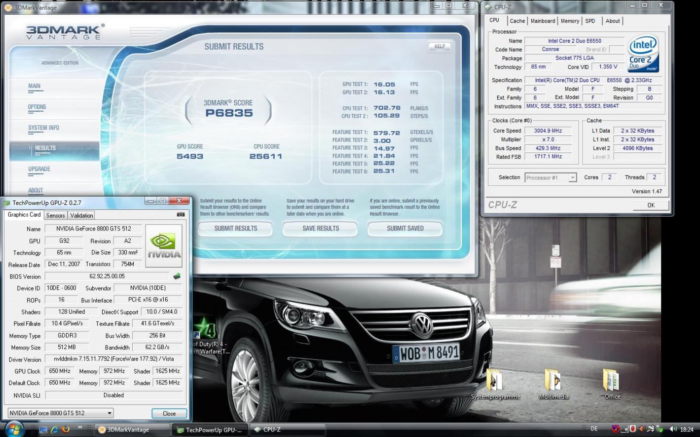This screenshot has height=437, width=700.
Task: Click the SAVE RESULTS button
Action: 320,229
